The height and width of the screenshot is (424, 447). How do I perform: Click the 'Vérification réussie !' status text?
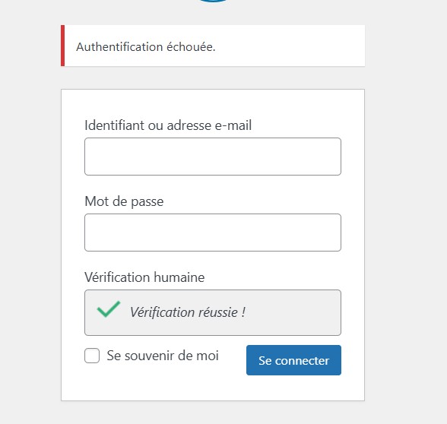pos(188,312)
